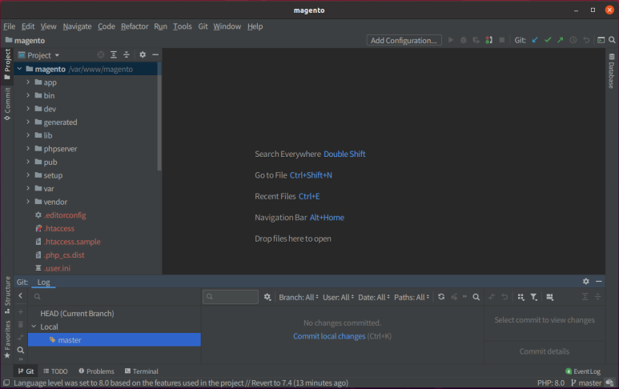Collapse the Local branches node

(x=34, y=327)
